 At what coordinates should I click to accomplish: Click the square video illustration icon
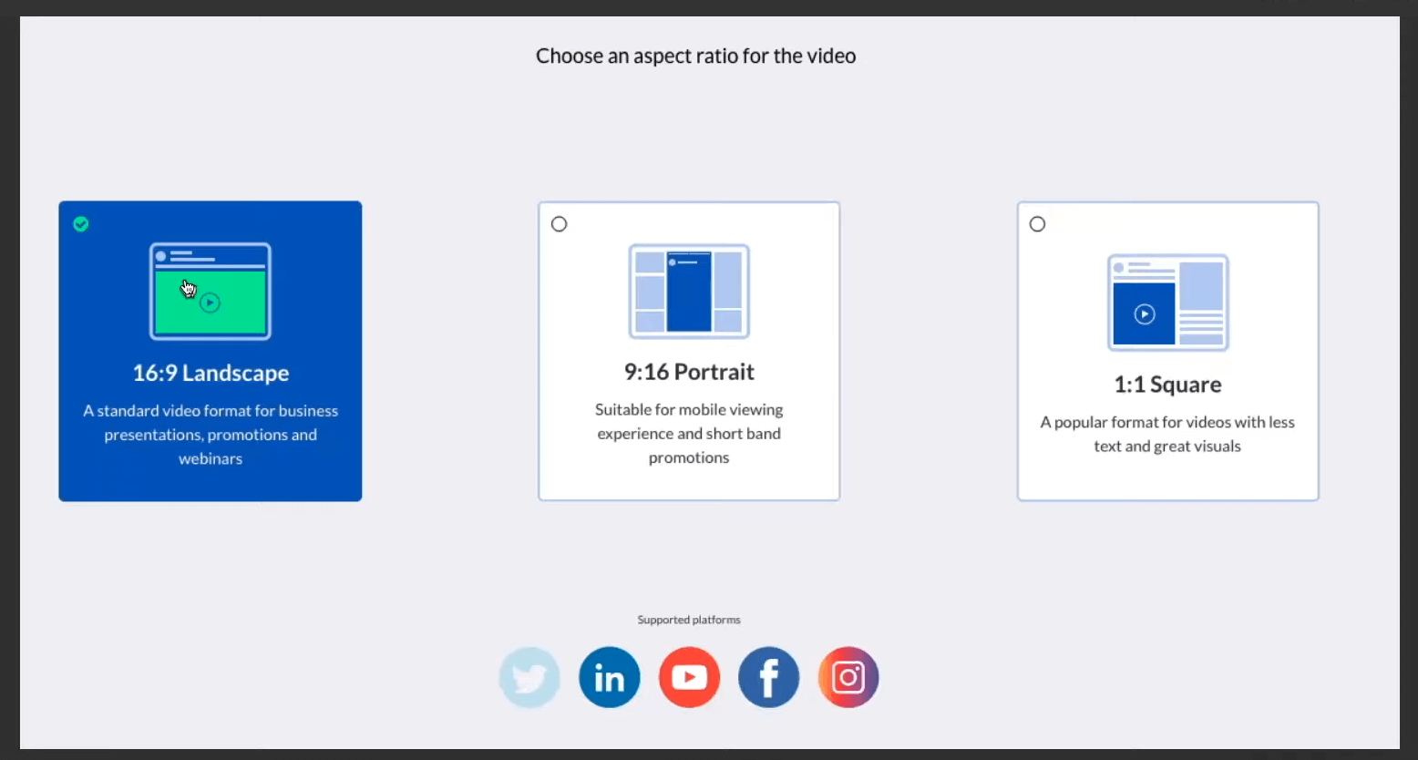(1168, 303)
